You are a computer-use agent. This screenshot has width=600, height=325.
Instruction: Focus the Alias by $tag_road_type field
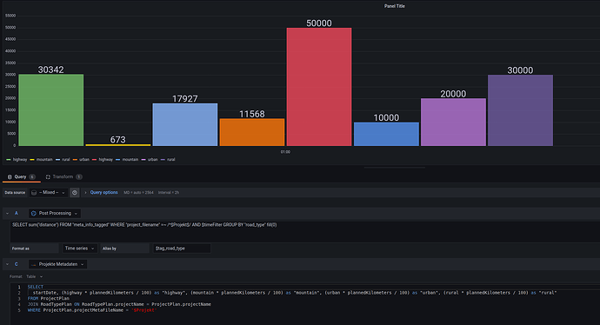182,249
